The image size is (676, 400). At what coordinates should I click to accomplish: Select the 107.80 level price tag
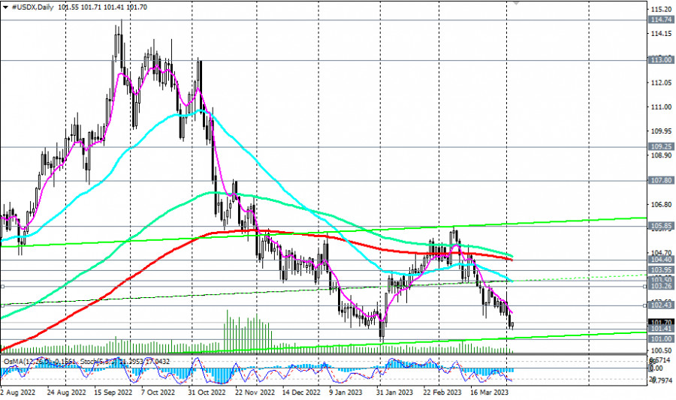coord(660,180)
